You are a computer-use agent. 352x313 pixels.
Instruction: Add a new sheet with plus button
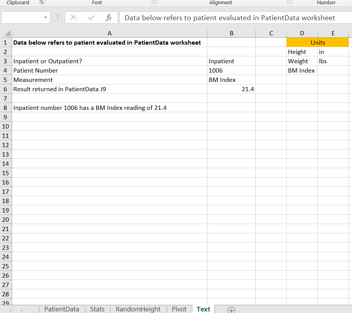click(232, 310)
